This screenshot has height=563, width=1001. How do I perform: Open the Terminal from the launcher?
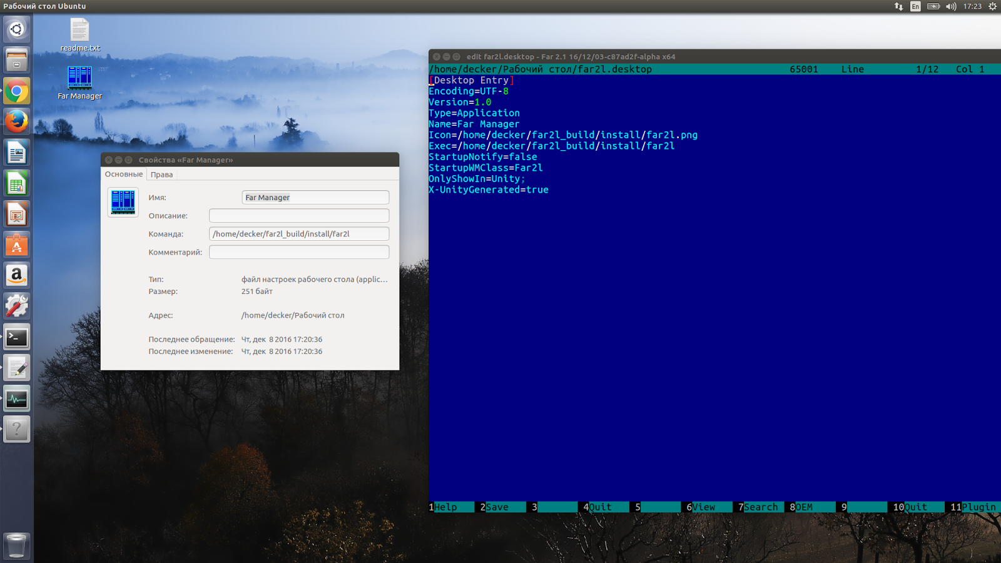click(x=17, y=337)
